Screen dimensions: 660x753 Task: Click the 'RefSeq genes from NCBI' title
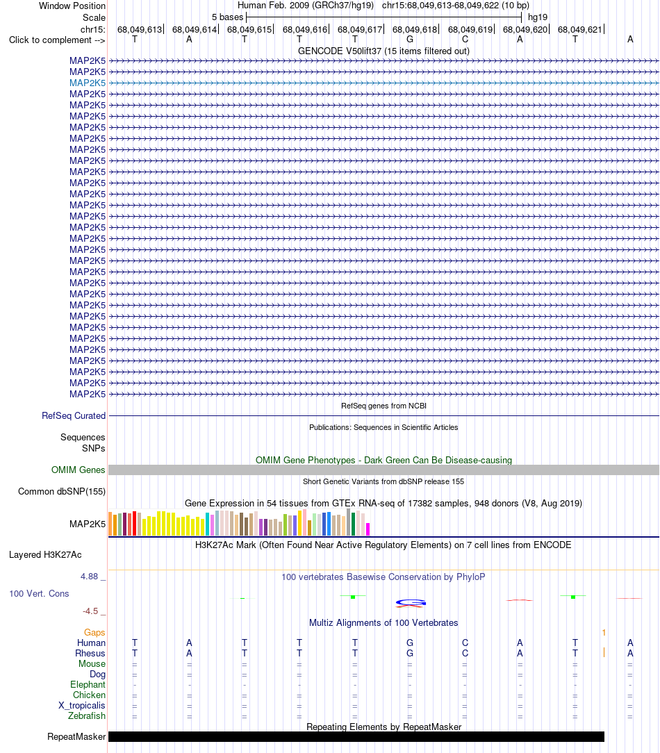tap(383, 406)
